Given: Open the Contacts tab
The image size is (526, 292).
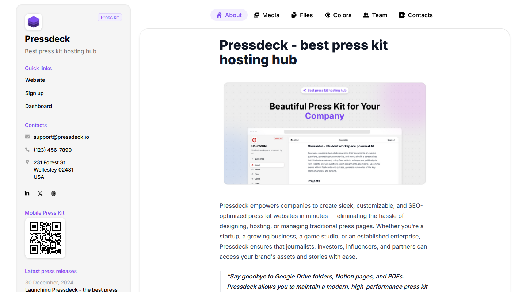Looking at the screenshot, I should pyautogui.click(x=416, y=15).
